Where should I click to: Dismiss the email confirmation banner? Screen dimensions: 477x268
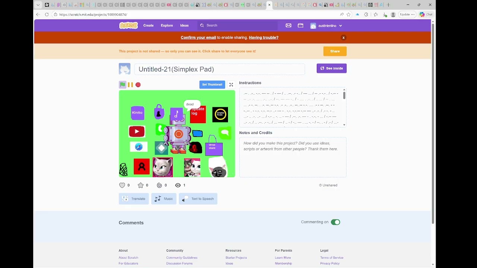click(344, 38)
